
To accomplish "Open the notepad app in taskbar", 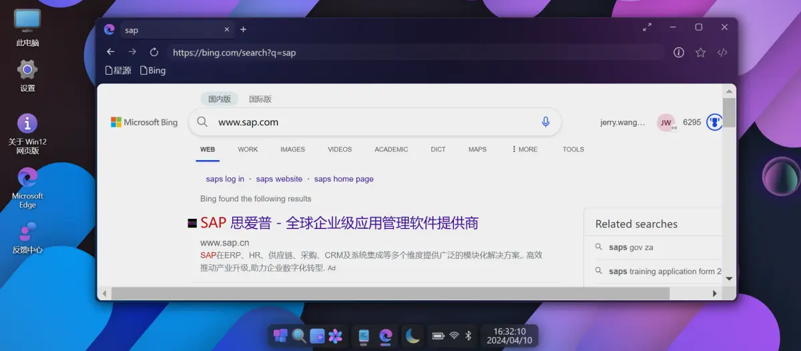I will click(x=364, y=336).
